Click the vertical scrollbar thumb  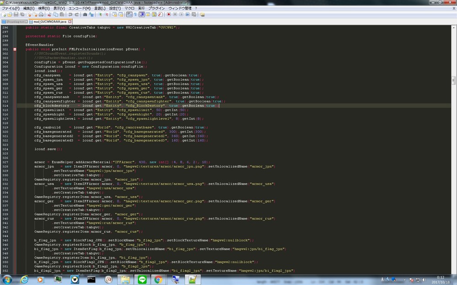(453, 80)
